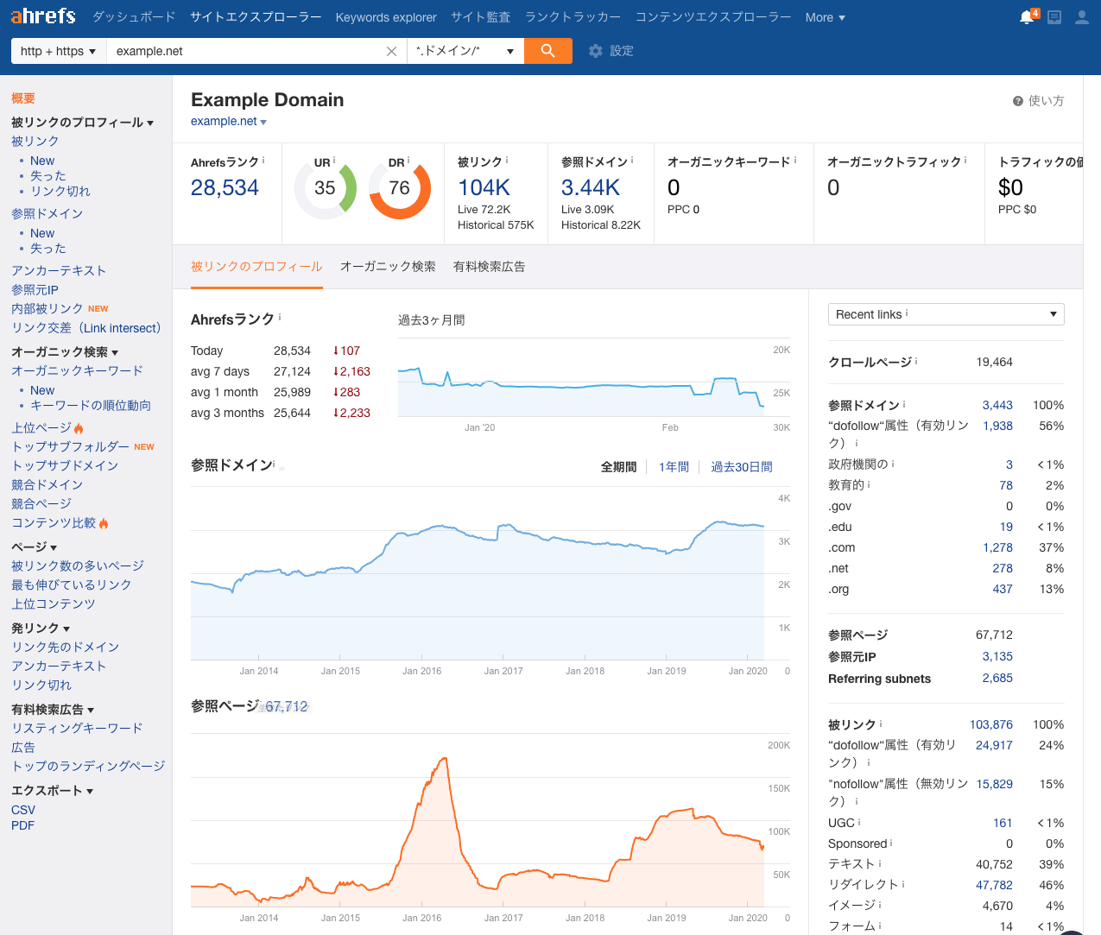Open the 3,443 参照ドメイン value link
The height and width of the screenshot is (935, 1101).
(997, 405)
